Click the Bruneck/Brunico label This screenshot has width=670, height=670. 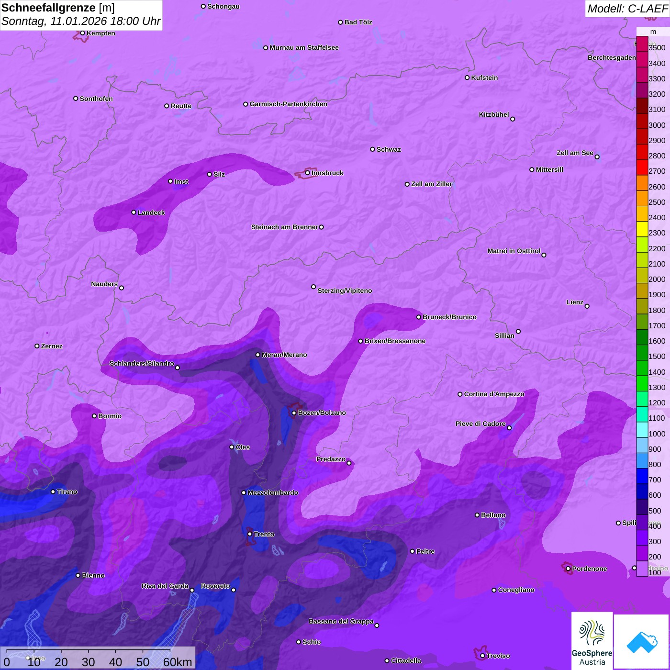pos(449,317)
